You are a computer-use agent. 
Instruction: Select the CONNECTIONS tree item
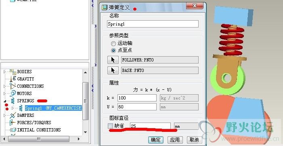coord(30,86)
